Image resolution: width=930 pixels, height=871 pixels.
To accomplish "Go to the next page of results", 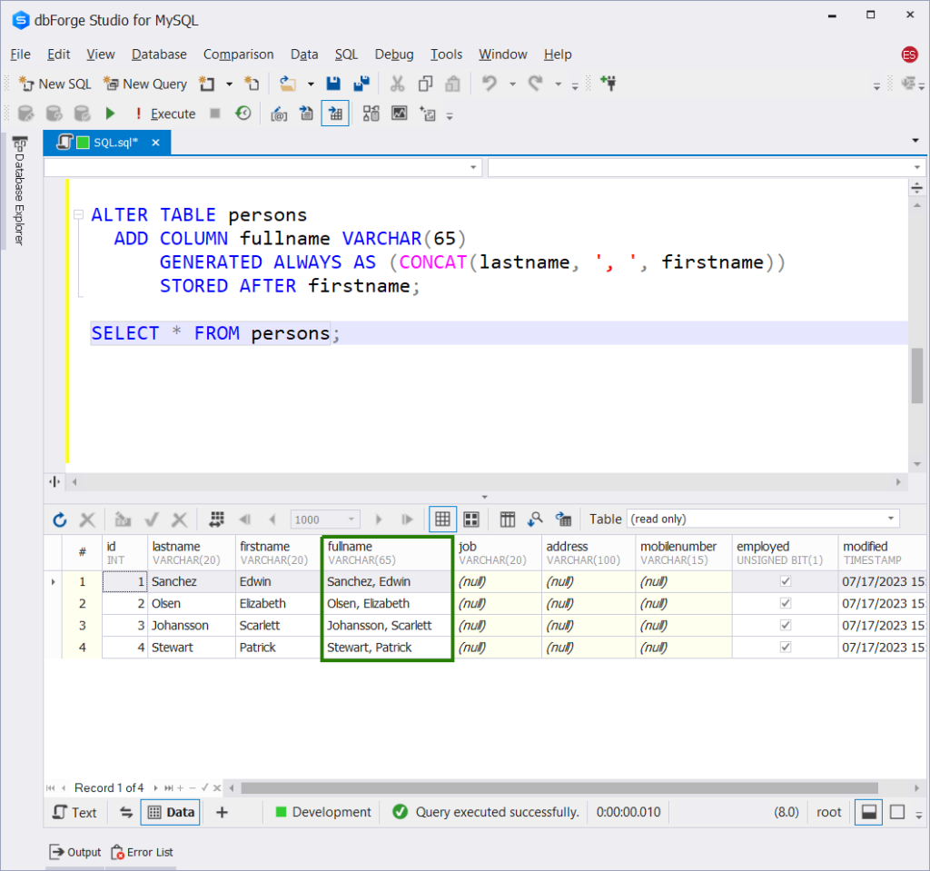I will (379, 520).
